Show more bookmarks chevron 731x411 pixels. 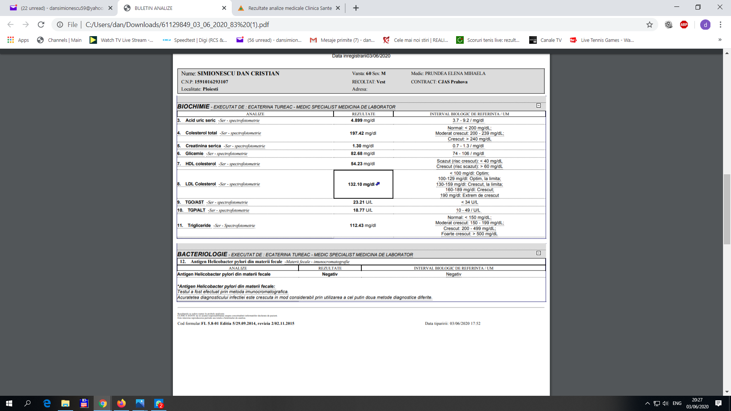720,40
